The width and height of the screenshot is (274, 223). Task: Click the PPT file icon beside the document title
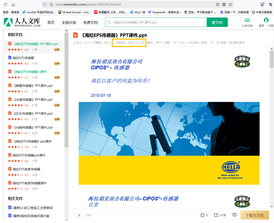(x=76, y=35)
